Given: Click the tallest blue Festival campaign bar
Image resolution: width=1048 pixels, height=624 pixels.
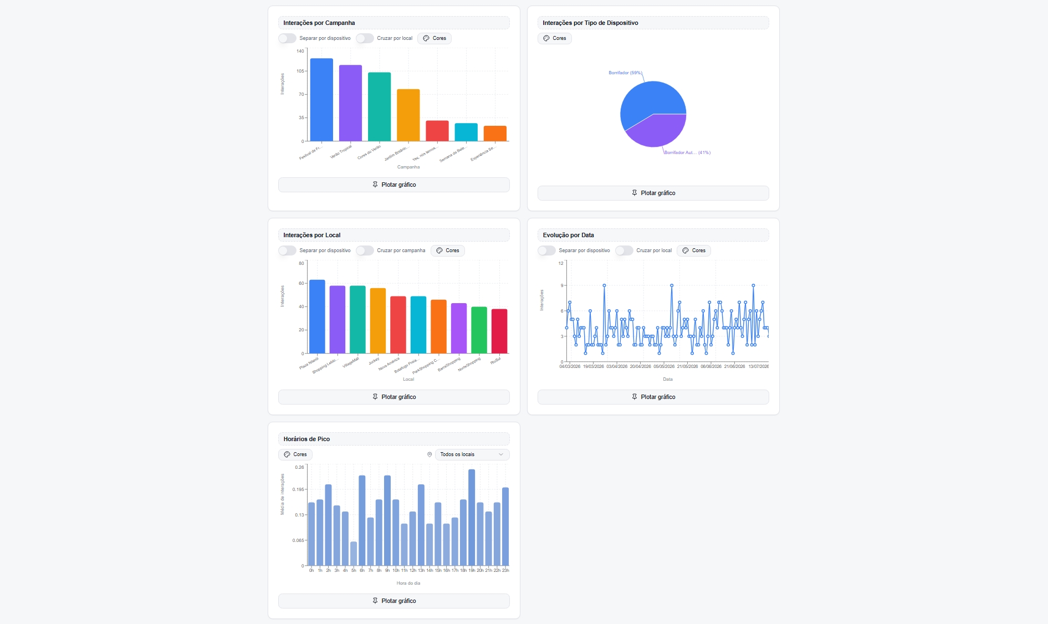Looking at the screenshot, I should [x=321, y=100].
